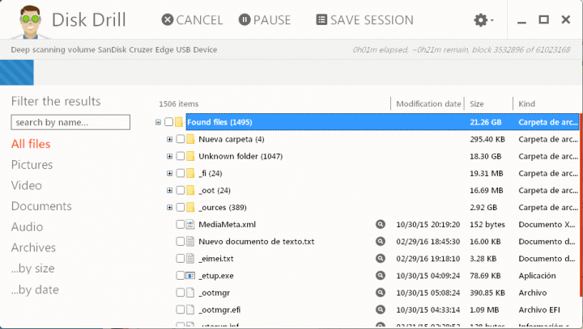Select the _etup.exe checkbox
The height and width of the screenshot is (329, 583).
tap(181, 276)
